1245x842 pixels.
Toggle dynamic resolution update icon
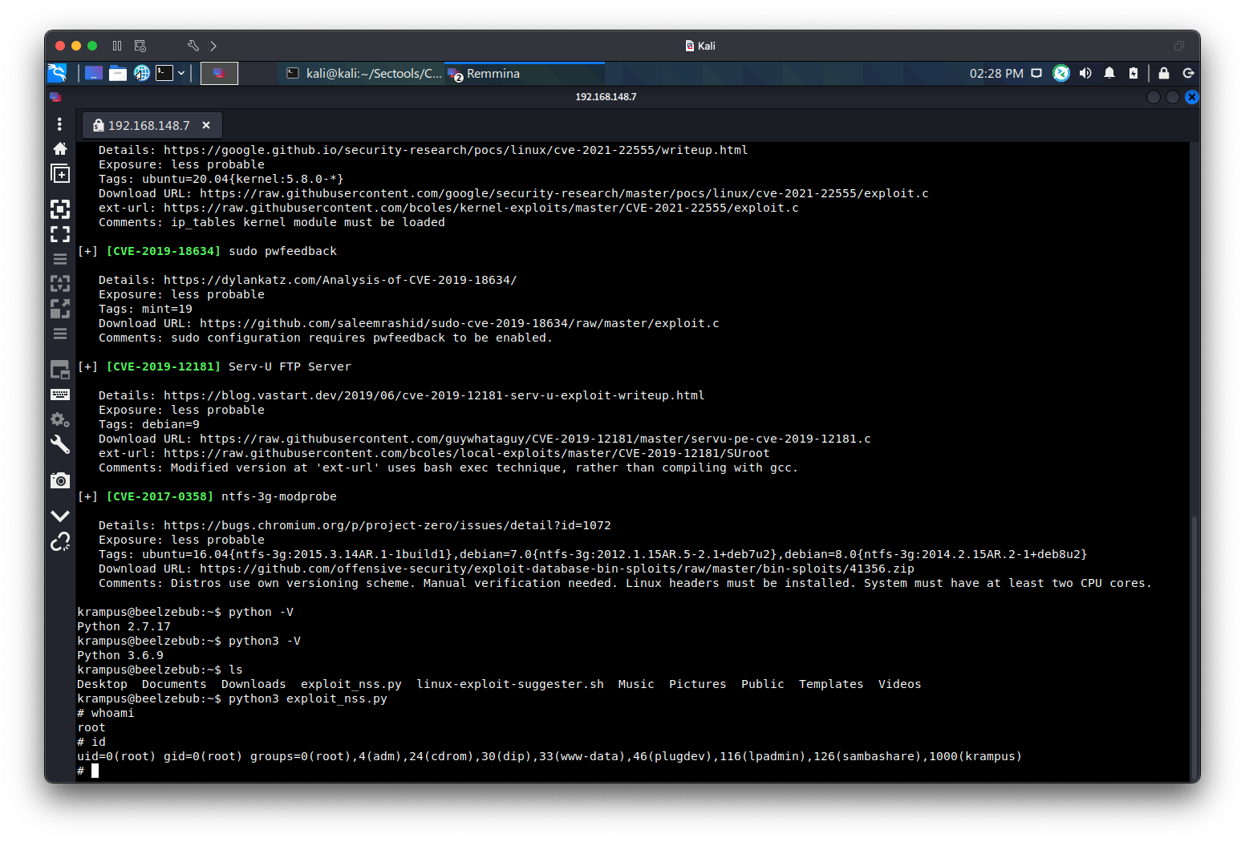[x=60, y=283]
